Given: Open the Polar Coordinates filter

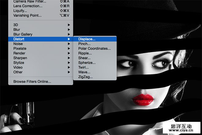Looking at the screenshot, I should pyautogui.click(x=94, y=48).
